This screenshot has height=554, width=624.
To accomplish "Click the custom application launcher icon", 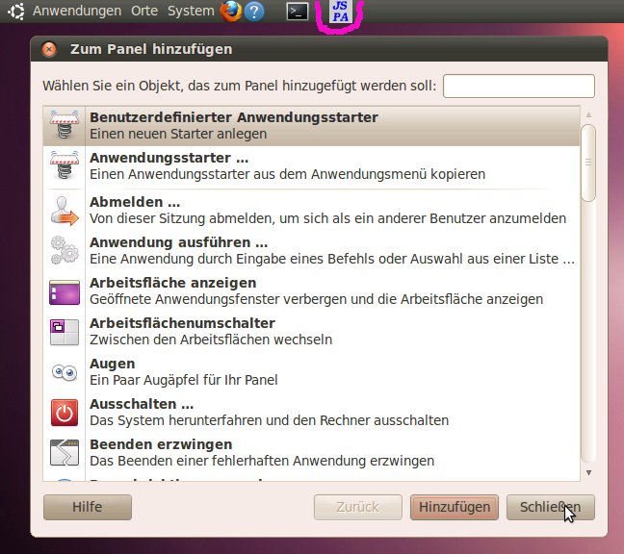I will 64,126.
